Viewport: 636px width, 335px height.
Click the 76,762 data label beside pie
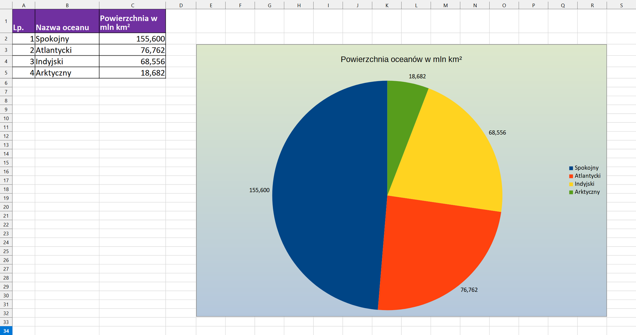coord(469,290)
